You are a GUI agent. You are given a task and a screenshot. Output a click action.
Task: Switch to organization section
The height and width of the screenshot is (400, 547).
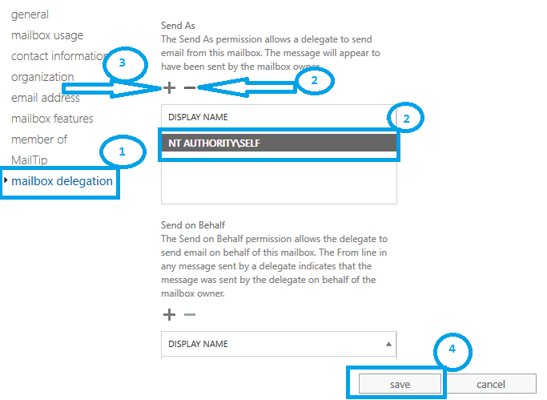42,77
